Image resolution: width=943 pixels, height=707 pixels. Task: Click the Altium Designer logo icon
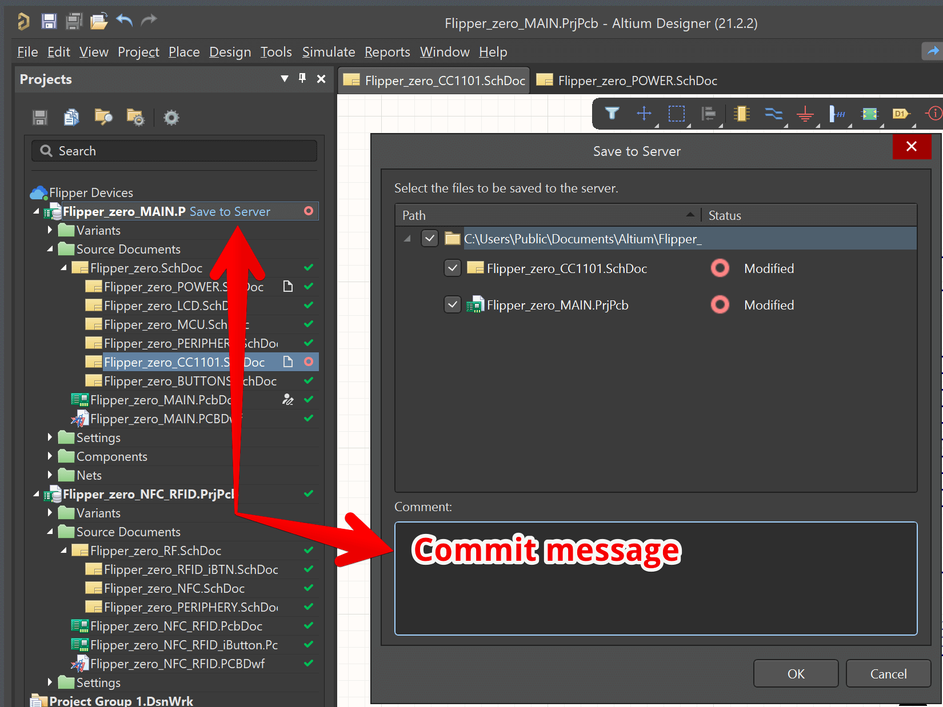[23, 22]
